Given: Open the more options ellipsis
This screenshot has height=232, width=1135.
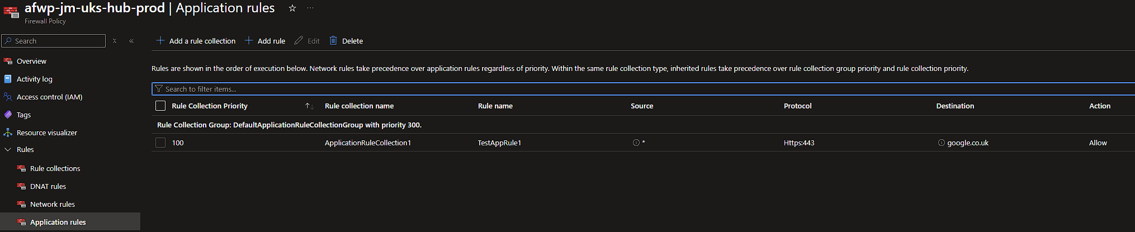Looking at the screenshot, I should 310,8.
